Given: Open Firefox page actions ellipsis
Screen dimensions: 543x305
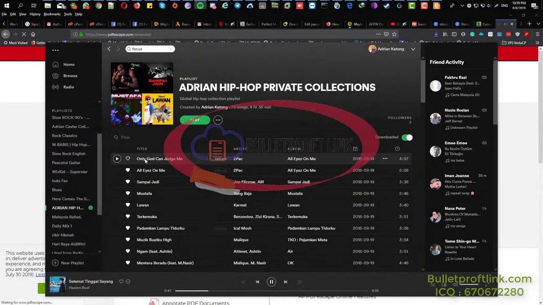Looking at the screenshot, I should (378, 34).
